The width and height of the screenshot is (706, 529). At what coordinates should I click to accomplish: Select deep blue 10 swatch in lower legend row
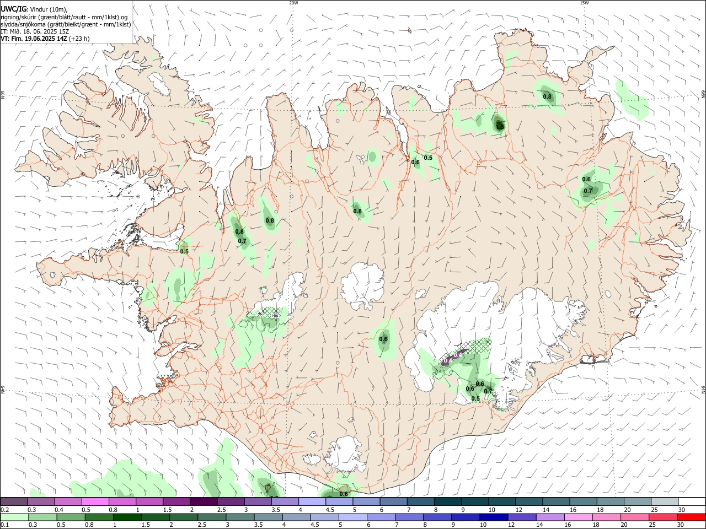tap(494, 517)
